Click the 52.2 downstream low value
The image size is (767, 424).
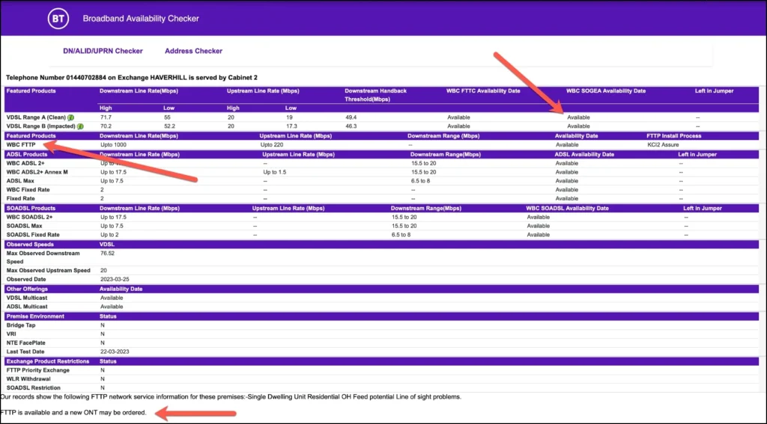[x=170, y=126]
